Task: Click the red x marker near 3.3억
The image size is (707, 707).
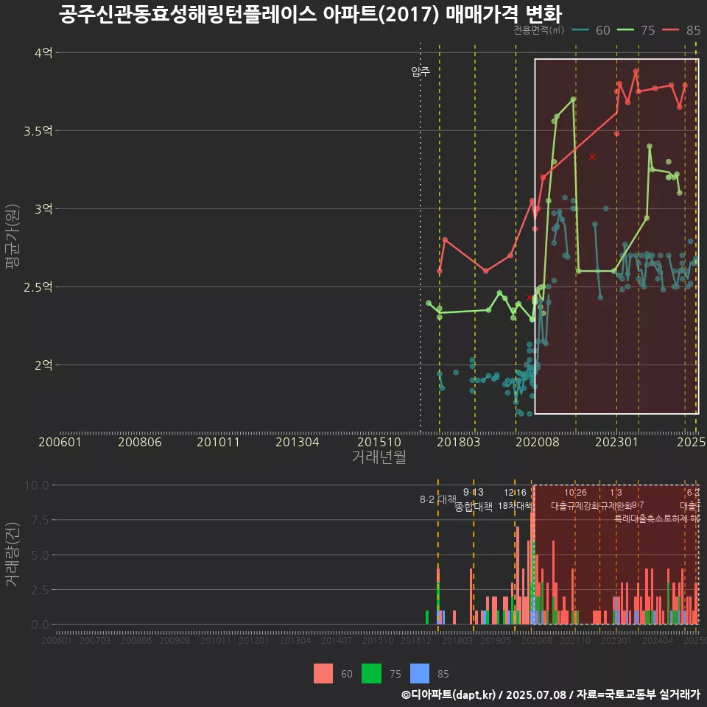Action: coord(592,157)
